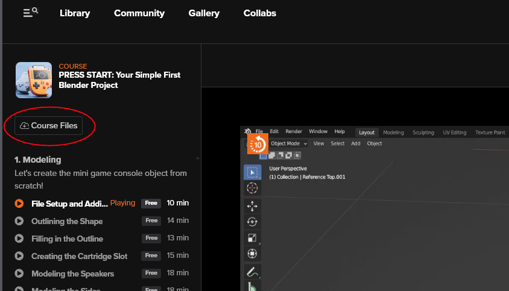Click the User Perspective viewport label

[288, 169]
